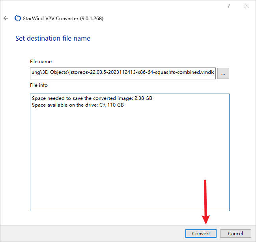Click 'Space needed to save the converted image: 2.38 GB'
Viewport: 256px width, 242px height.
(92, 98)
